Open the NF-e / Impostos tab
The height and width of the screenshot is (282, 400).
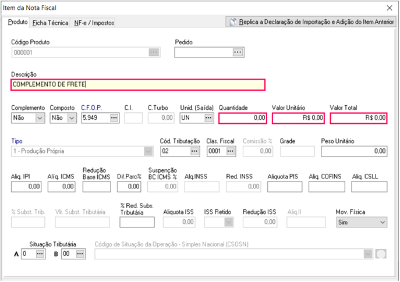point(94,23)
